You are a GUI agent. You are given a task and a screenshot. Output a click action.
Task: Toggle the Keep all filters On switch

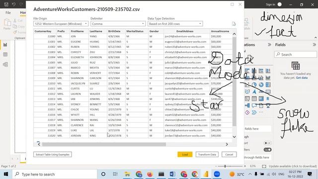267,150
